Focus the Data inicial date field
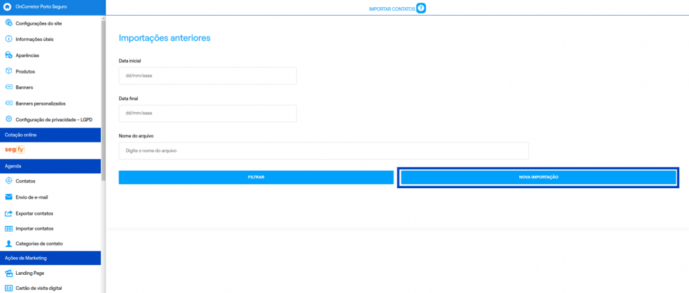The height and width of the screenshot is (293, 689). click(x=208, y=76)
